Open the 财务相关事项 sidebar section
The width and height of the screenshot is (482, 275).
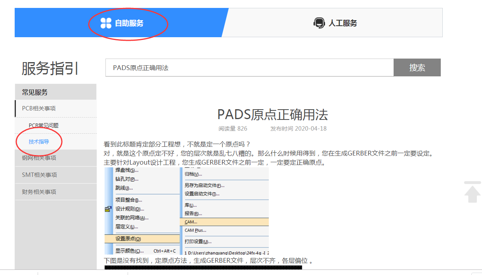(39, 192)
